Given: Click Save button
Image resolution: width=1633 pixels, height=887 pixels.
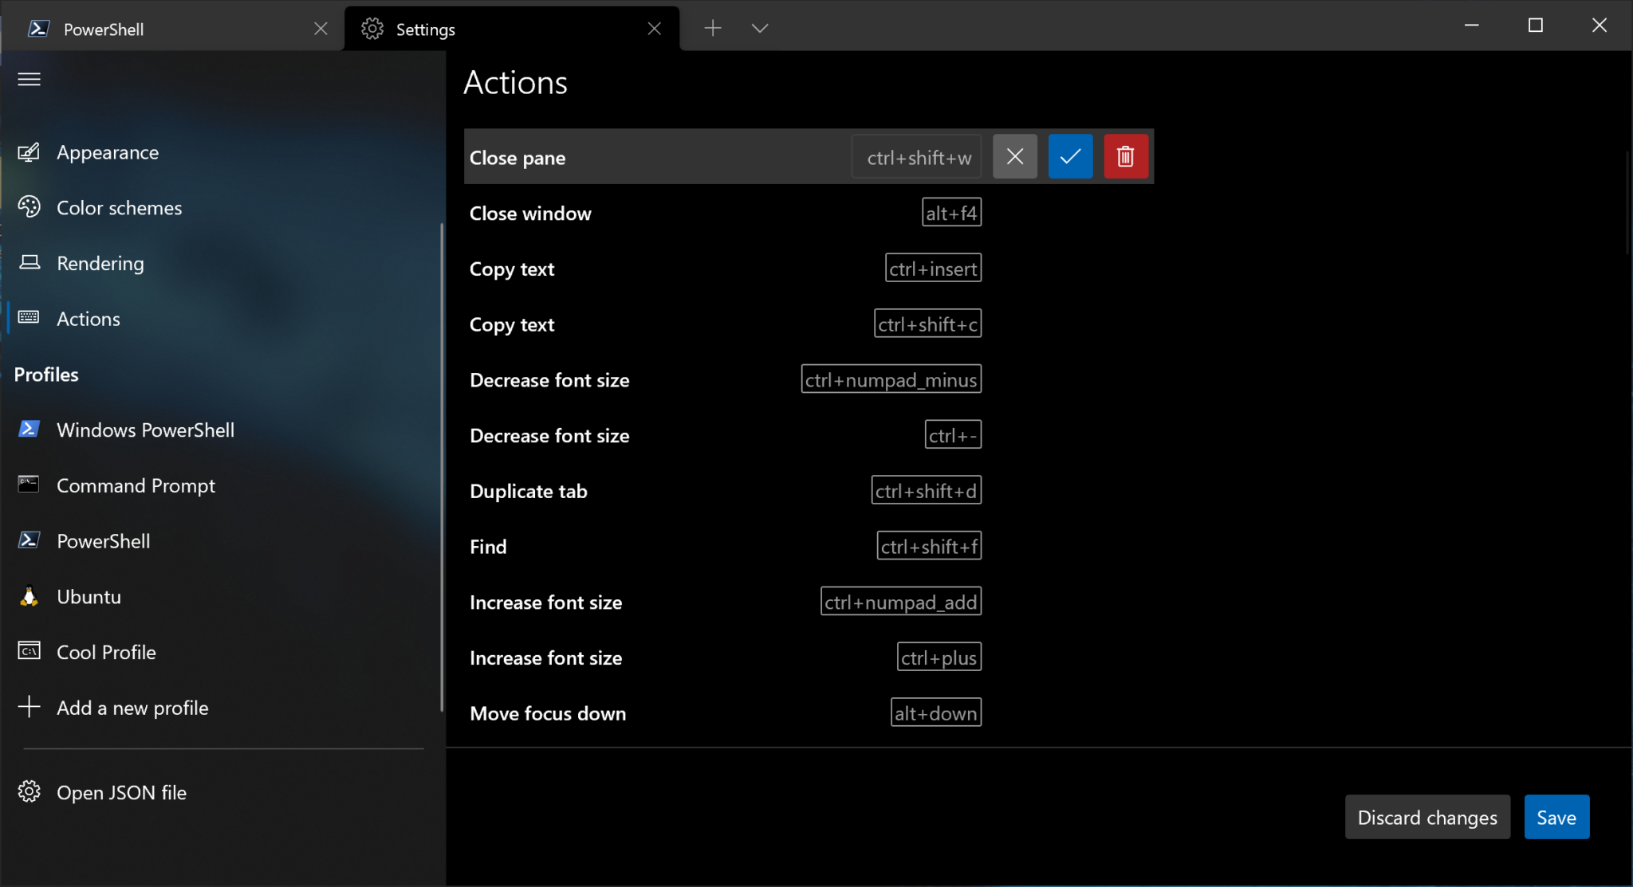Looking at the screenshot, I should click(x=1556, y=817).
